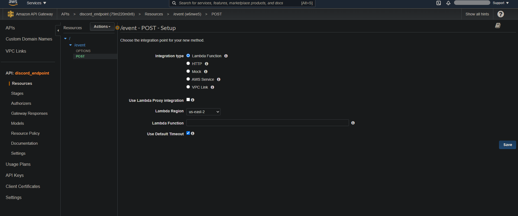The image size is (518, 216).
Task: Open Client Certificates
Action: coord(23,186)
